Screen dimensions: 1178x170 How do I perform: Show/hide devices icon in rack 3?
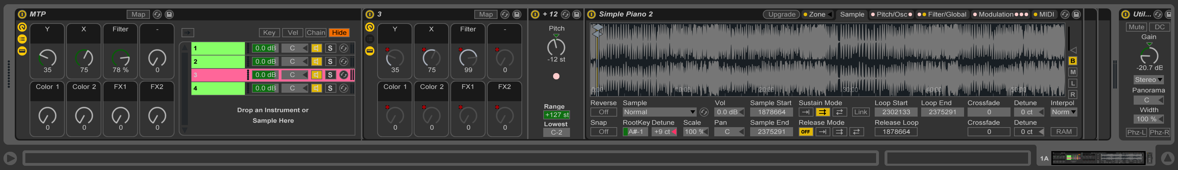369,51
